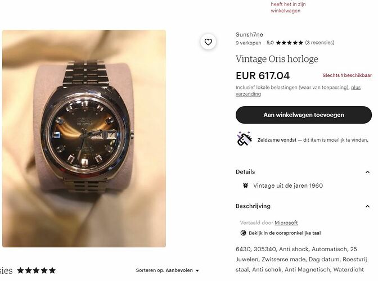Follow the plus verzending shipping link

(x=298, y=91)
